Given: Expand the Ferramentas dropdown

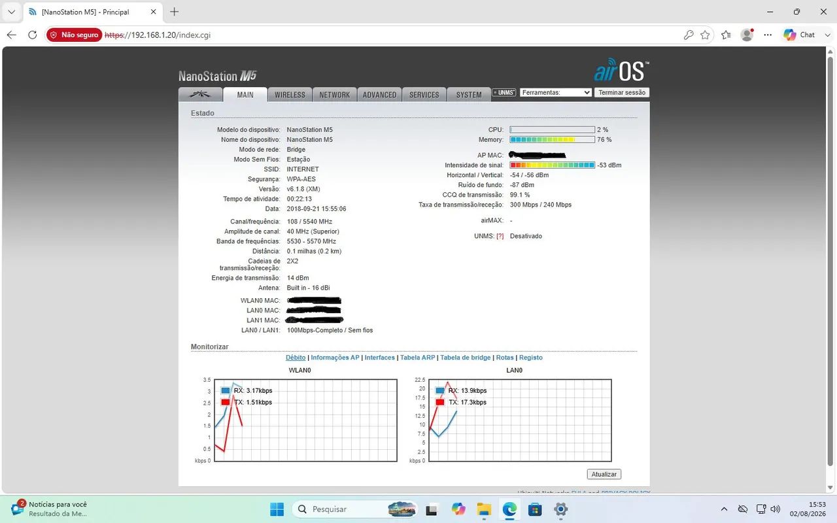Looking at the screenshot, I should 556,93.
